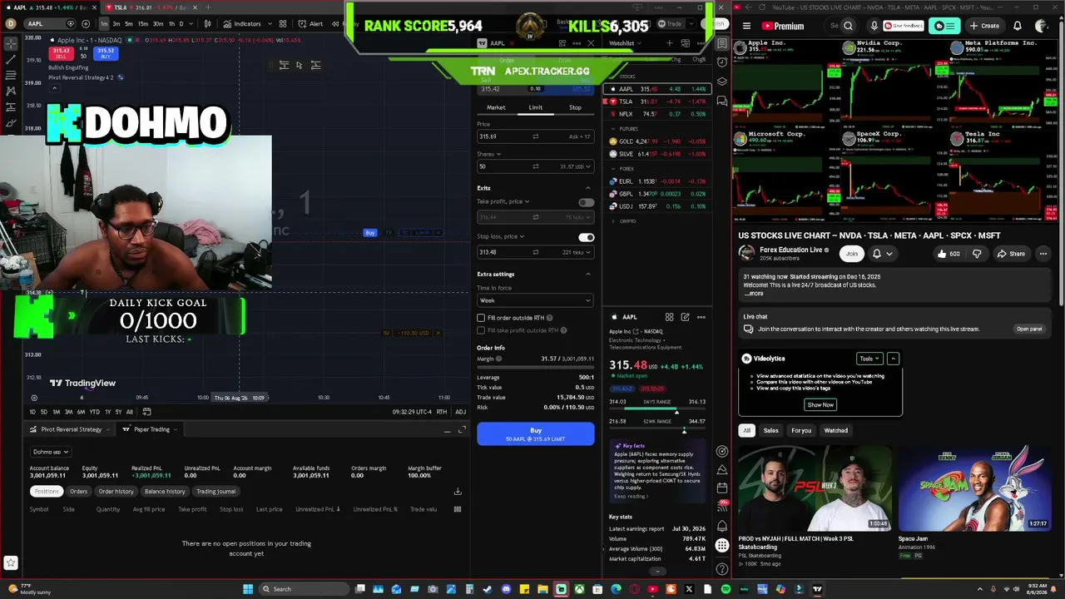Image resolution: width=1065 pixels, height=599 pixels.
Task: Hit the red 315.42 Sell button on chart
Action: (61, 53)
